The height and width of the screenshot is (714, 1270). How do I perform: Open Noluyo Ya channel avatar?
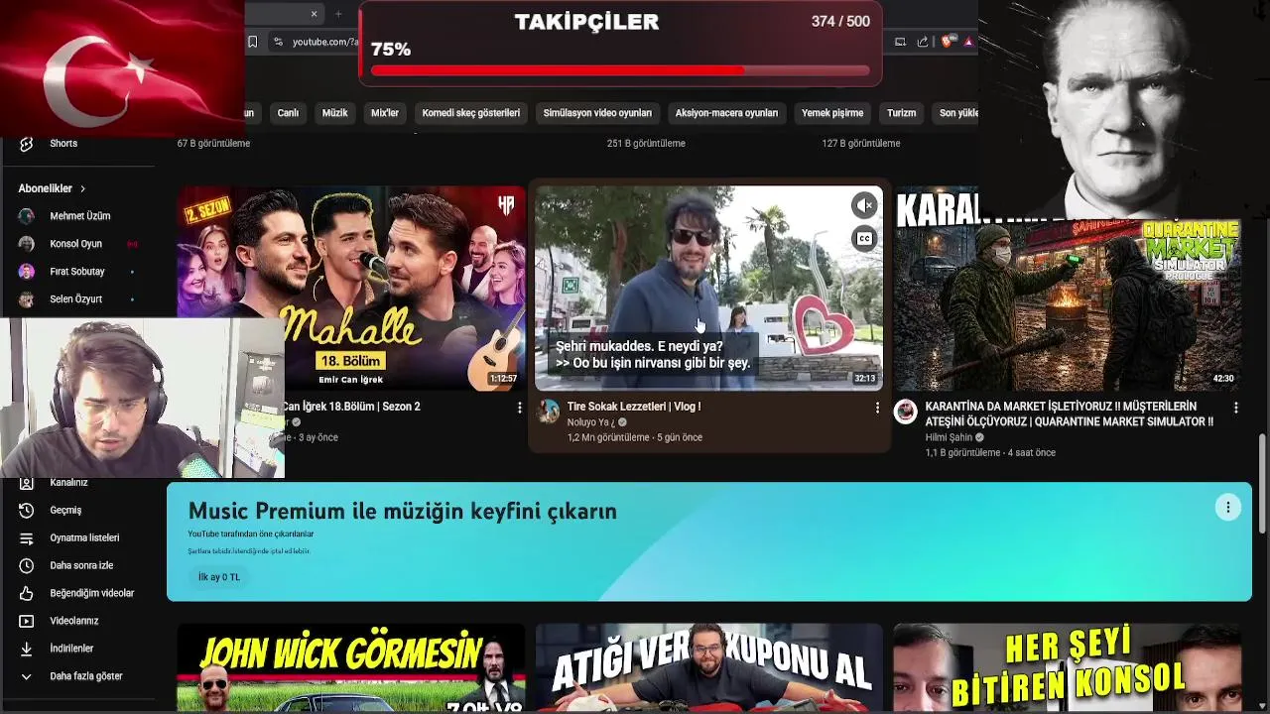point(549,412)
